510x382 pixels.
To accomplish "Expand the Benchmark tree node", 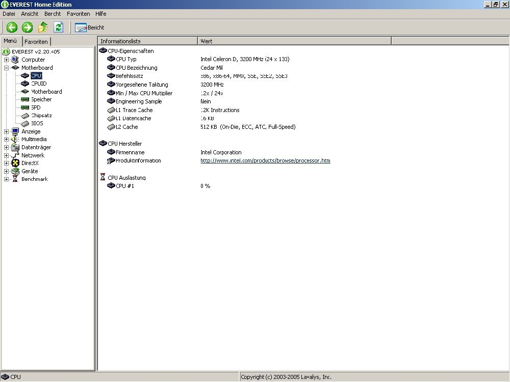I will (x=6, y=179).
